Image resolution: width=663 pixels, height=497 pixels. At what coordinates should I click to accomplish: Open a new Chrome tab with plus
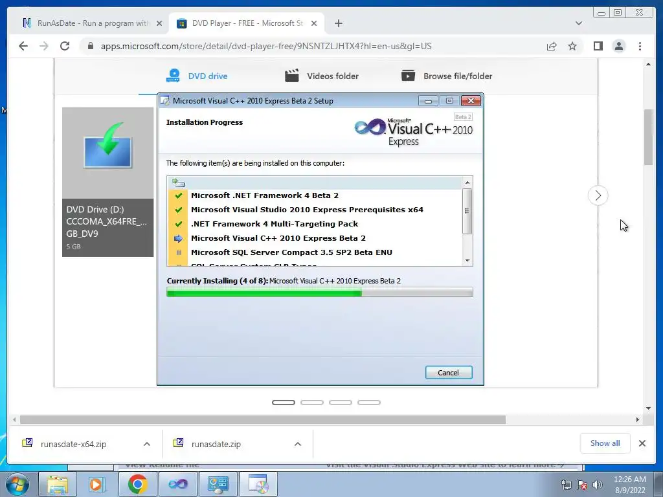pos(338,23)
